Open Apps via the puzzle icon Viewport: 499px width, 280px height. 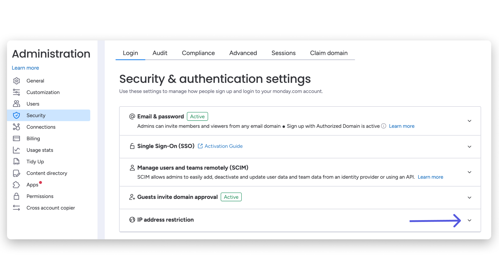[x=16, y=185]
